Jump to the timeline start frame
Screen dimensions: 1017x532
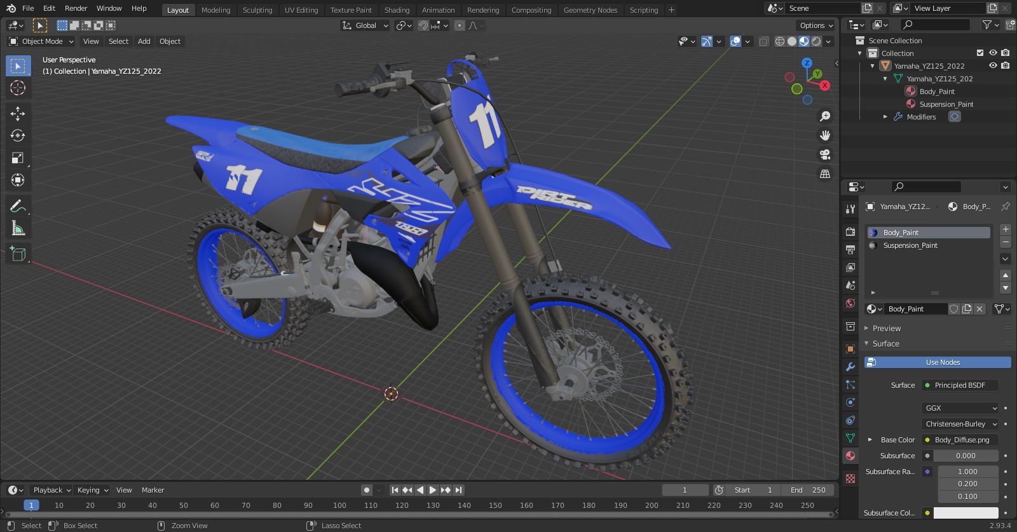pyautogui.click(x=395, y=490)
